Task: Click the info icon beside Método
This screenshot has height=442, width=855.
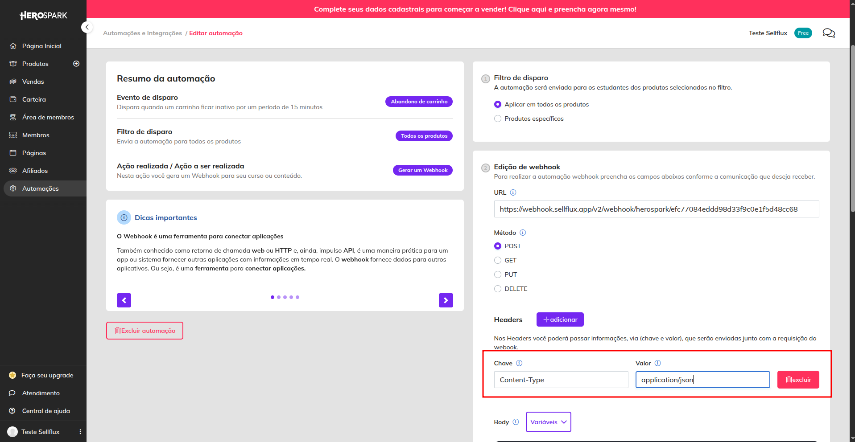Action: pos(523,233)
